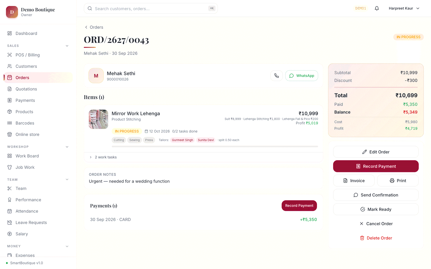Viewport: 431px width, 269px height.
Task: Cancel Order using the side action
Action: coord(376,224)
